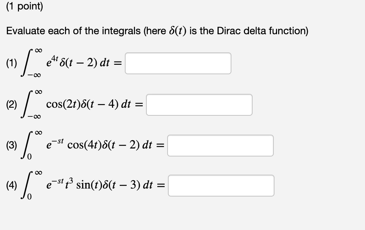This screenshot has width=365, height=230.
Task: Focus the input field beside e^4t delta integral
Action: (178, 63)
